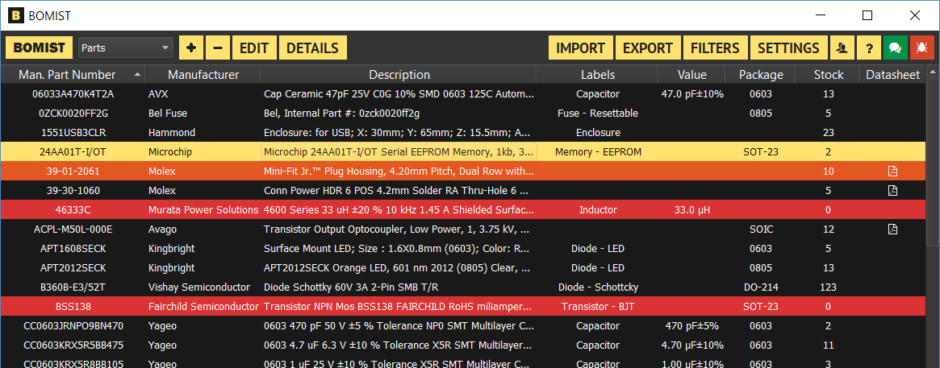Select part APT1608SECK
The width and height of the screenshot is (940, 368).
click(x=463, y=248)
